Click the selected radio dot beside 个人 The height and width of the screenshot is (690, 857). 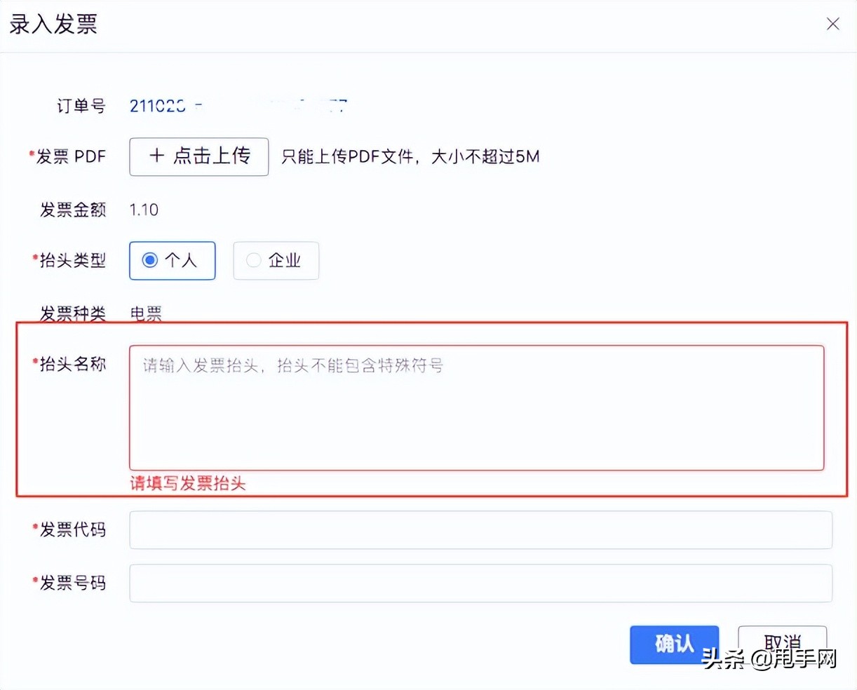[x=149, y=260]
